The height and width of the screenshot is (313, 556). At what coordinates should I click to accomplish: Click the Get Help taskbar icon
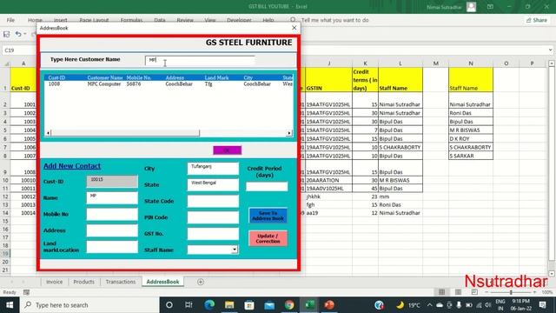[x=379, y=305]
